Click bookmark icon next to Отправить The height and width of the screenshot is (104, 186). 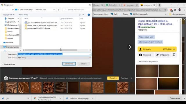174,55
